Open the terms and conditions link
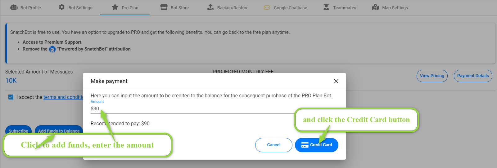Image resolution: width=497 pixels, height=168 pixels. [x=63, y=97]
